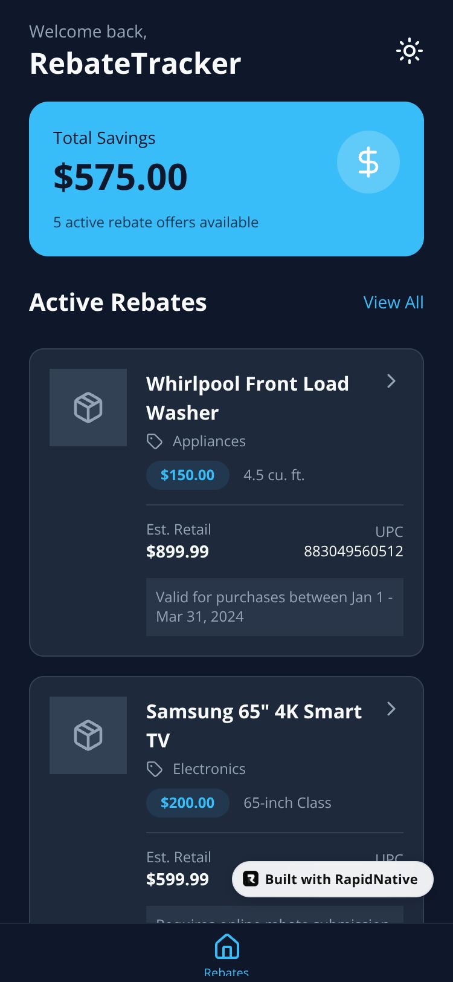Open the Whirlpool Front Load Washer title
This screenshot has width=453, height=982.
(248, 398)
